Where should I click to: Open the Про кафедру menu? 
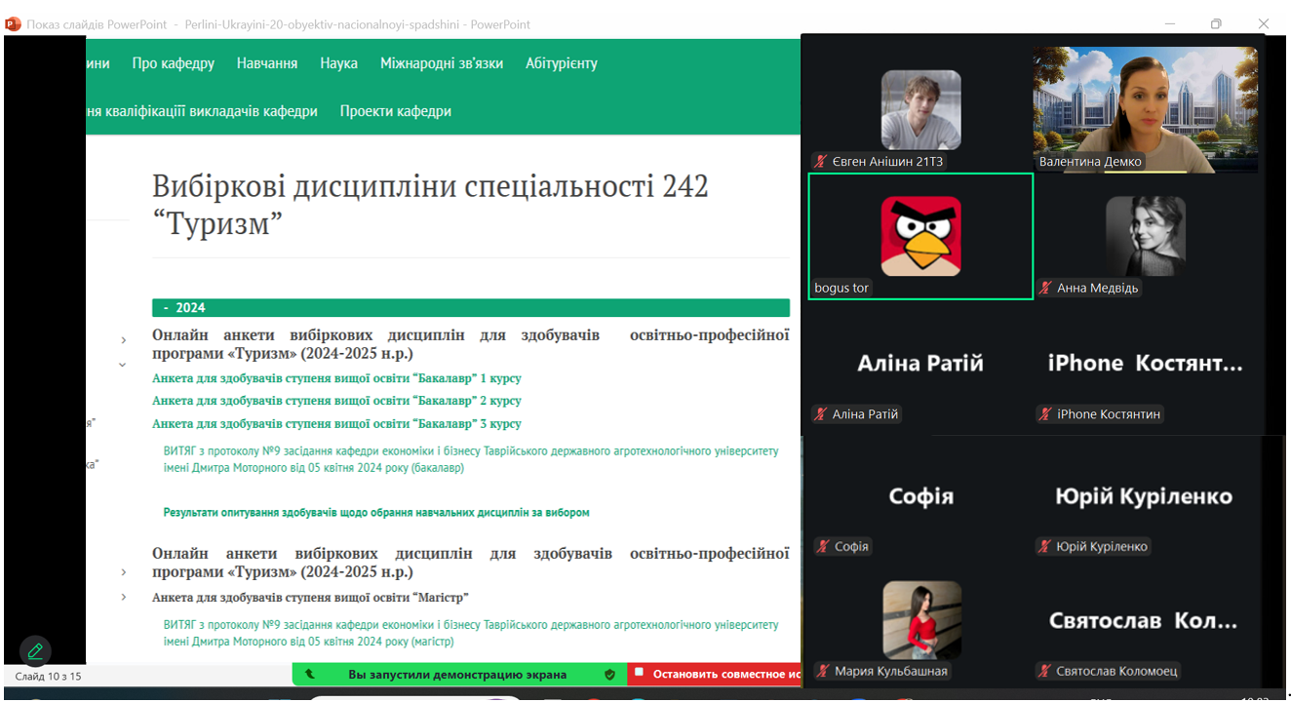coord(174,63)
